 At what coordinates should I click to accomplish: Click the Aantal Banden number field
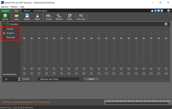[x=10, y=79]
